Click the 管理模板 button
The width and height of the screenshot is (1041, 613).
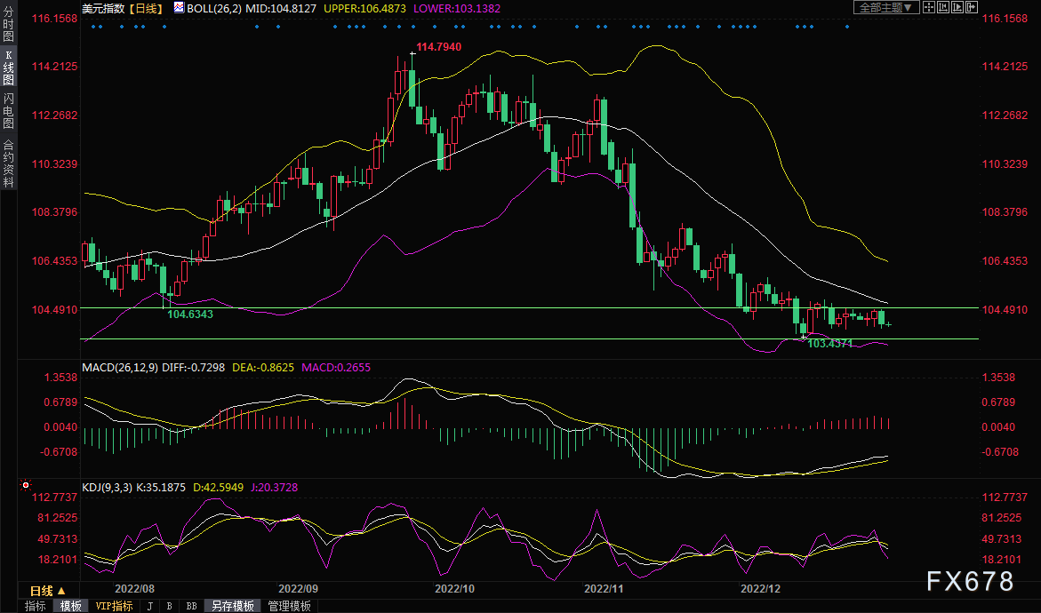(x=290, y=606)
